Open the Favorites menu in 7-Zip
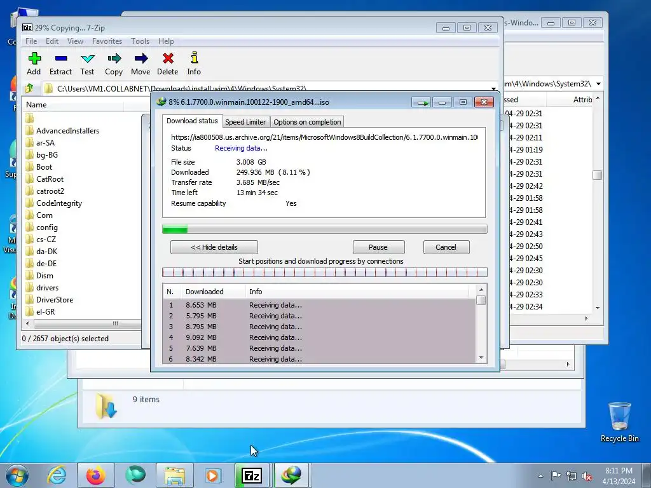The image size is (651, 488). point(107,41)
